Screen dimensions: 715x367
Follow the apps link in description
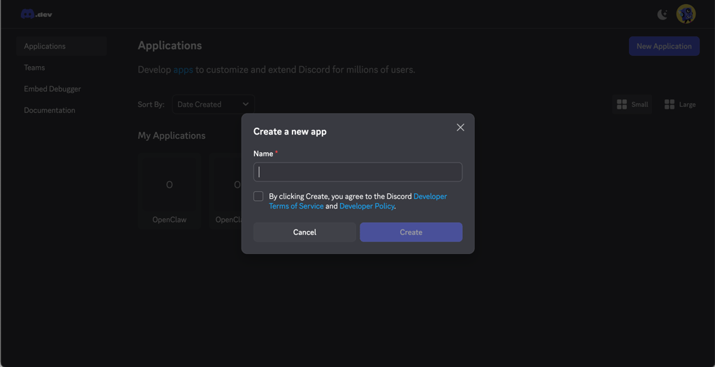tap(184, 70)
